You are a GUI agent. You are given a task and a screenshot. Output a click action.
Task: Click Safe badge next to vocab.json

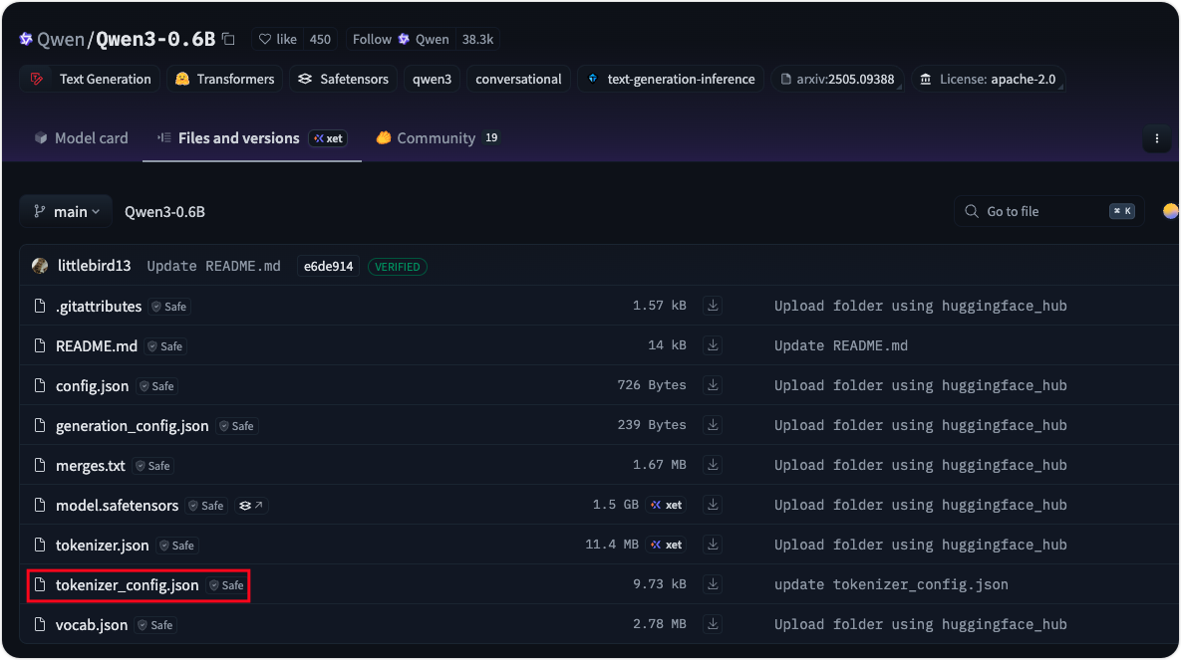tap(155, 626)
